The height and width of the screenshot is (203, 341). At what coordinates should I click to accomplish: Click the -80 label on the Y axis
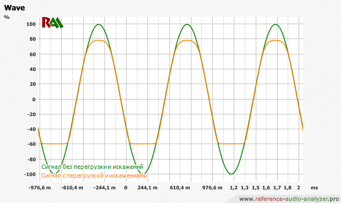[31, 160]
